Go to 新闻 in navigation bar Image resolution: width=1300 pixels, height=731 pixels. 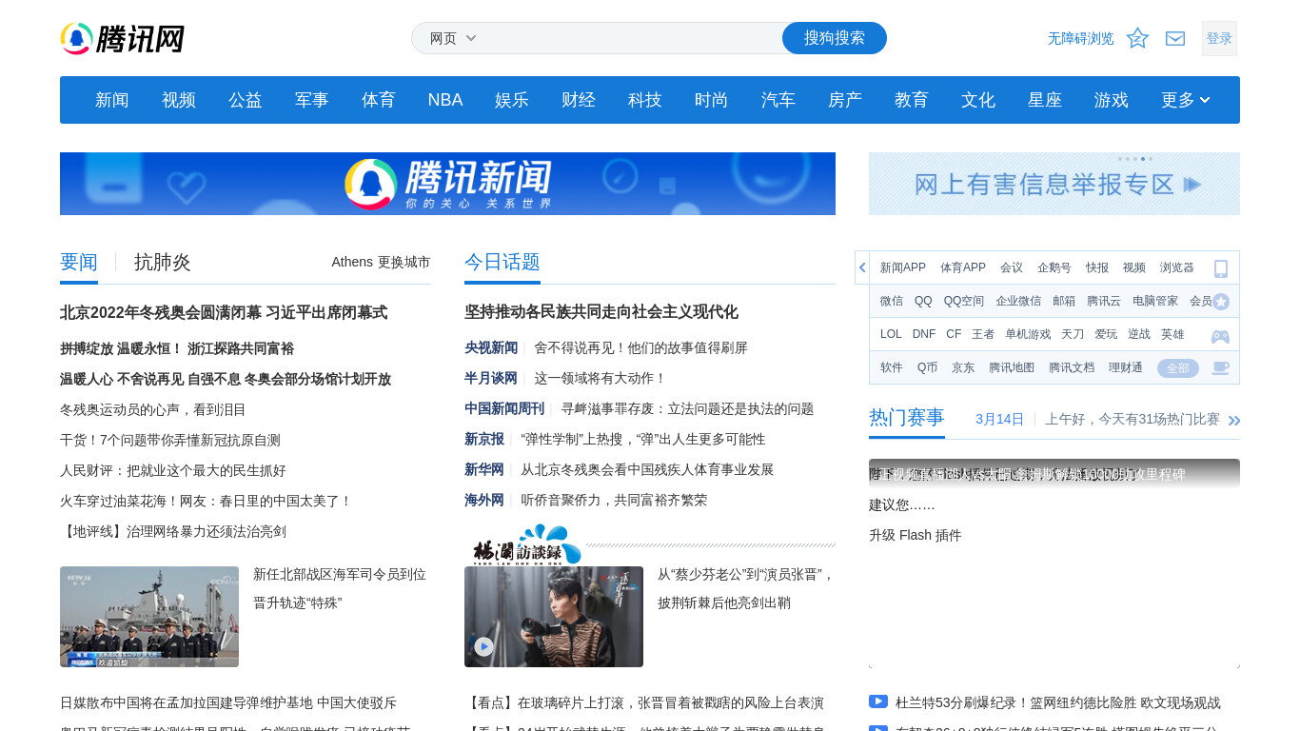[x=112, y=100]
